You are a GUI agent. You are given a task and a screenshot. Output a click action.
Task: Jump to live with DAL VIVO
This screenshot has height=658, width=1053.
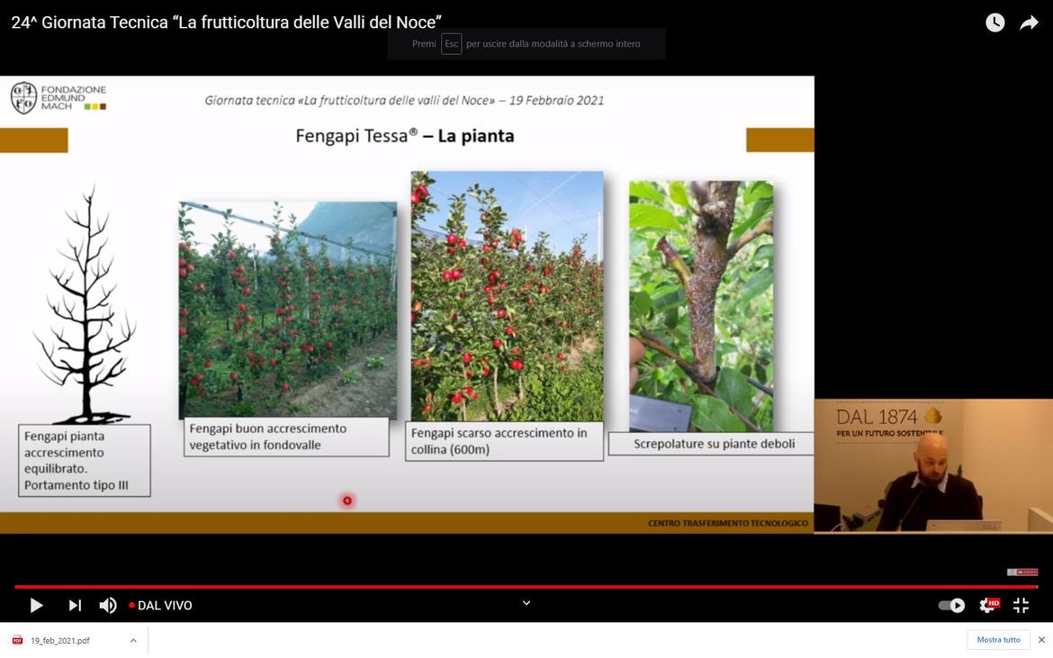click(160, 606)
